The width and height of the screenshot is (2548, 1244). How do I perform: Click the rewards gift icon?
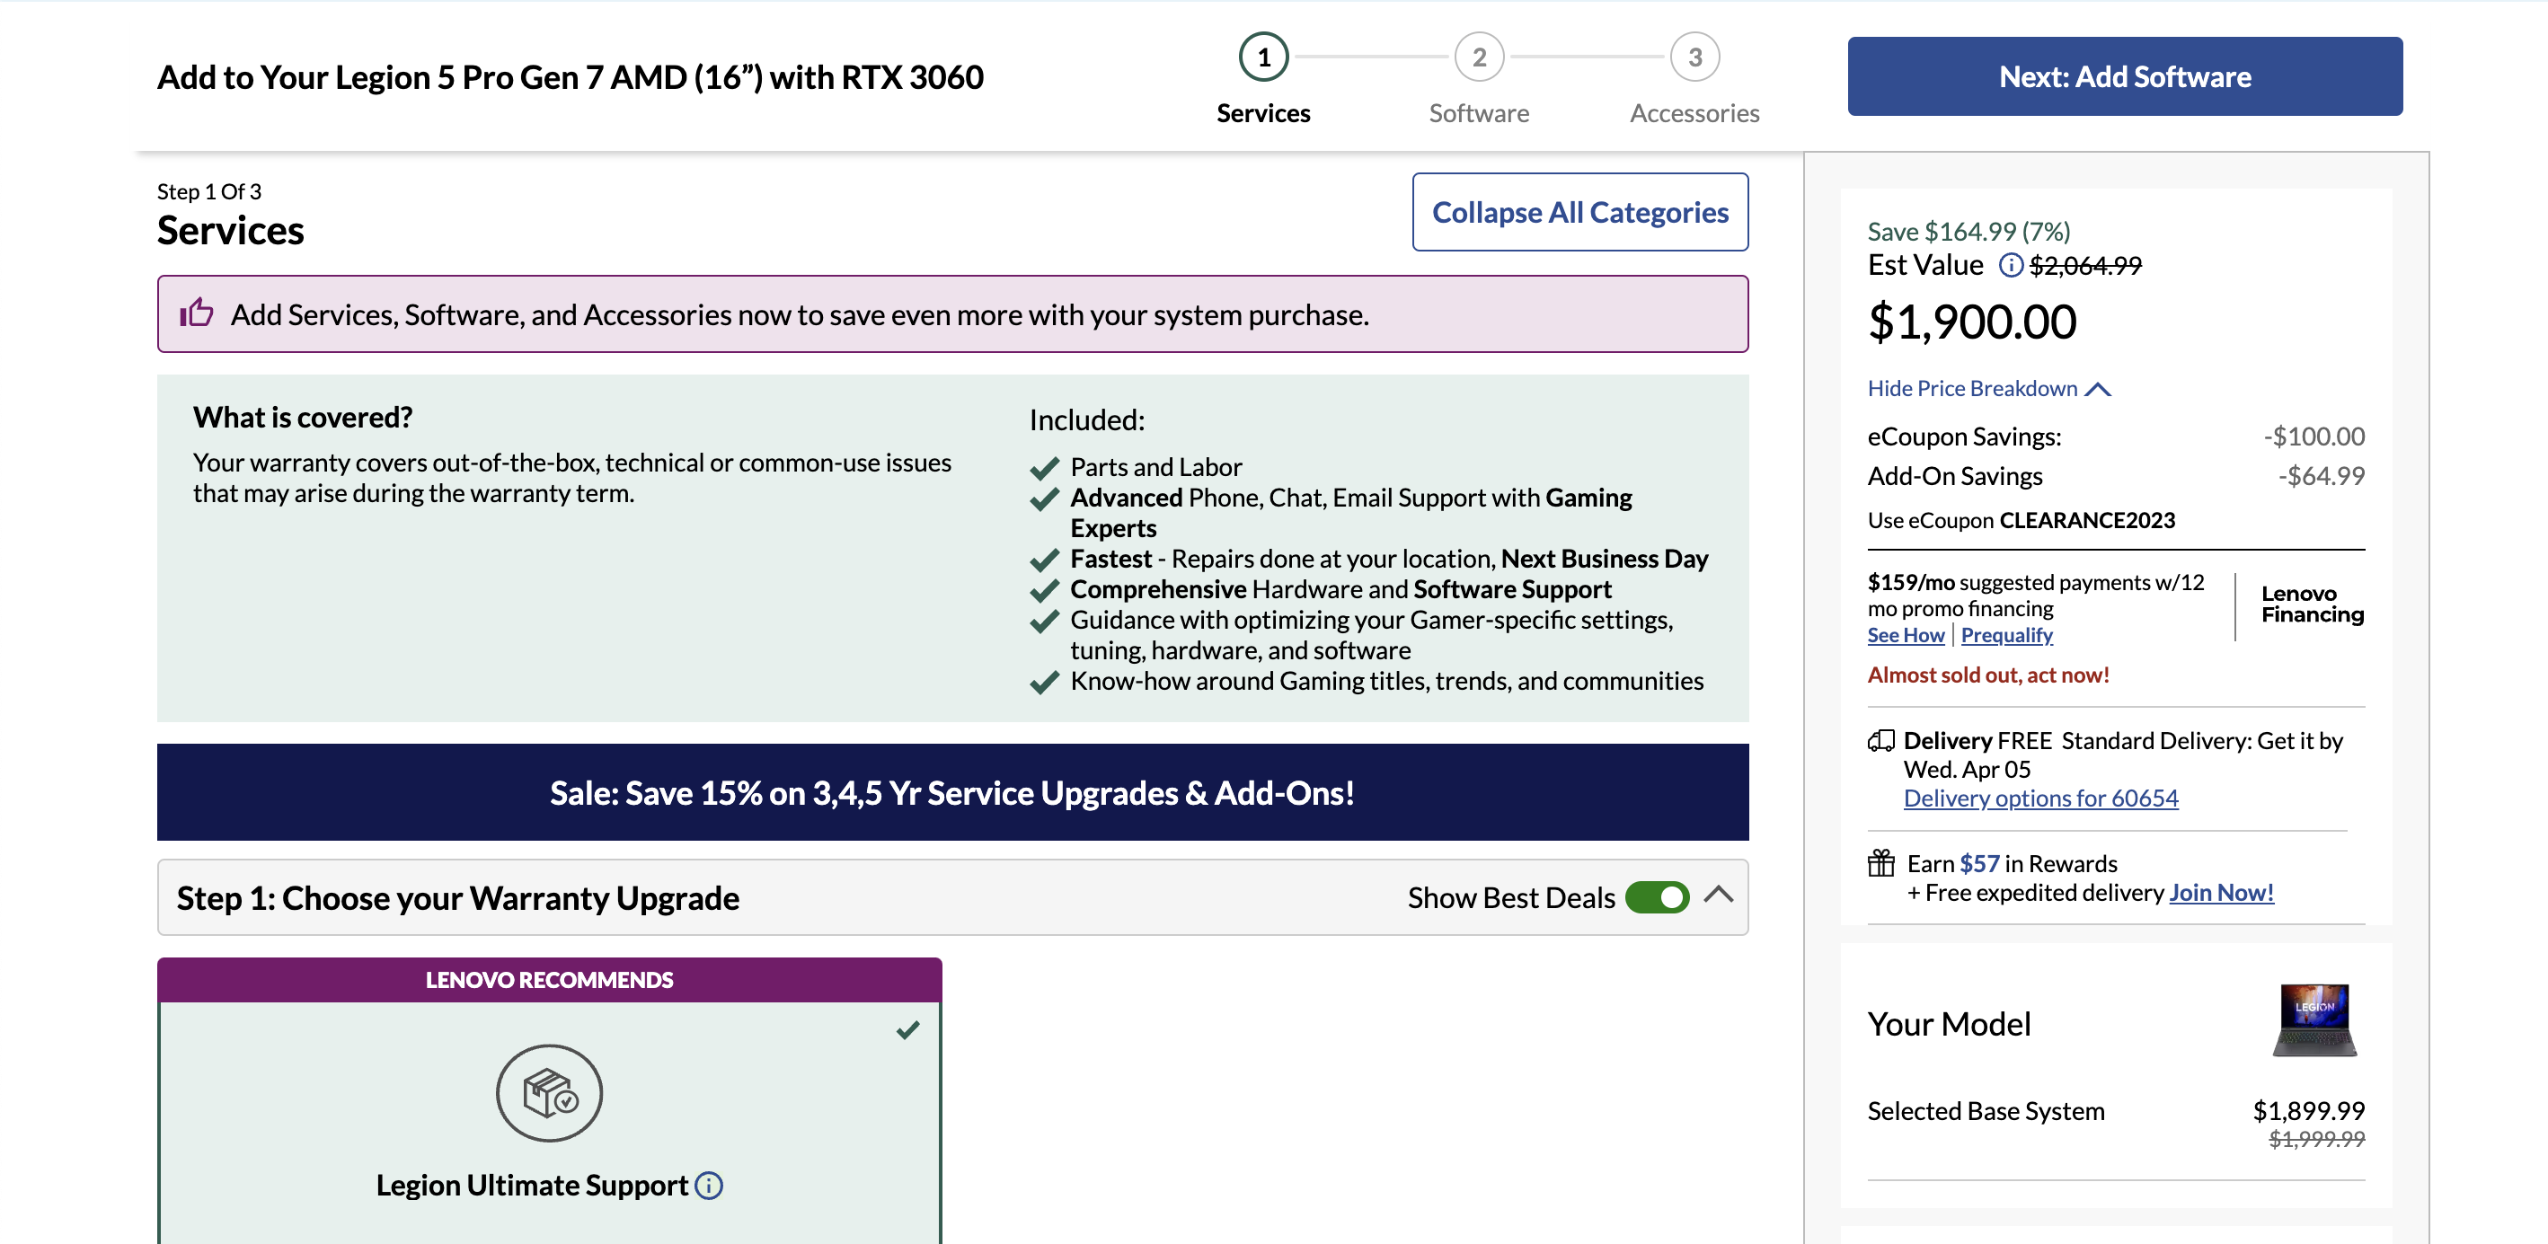pyautogui.click(x=1880, y=863)
